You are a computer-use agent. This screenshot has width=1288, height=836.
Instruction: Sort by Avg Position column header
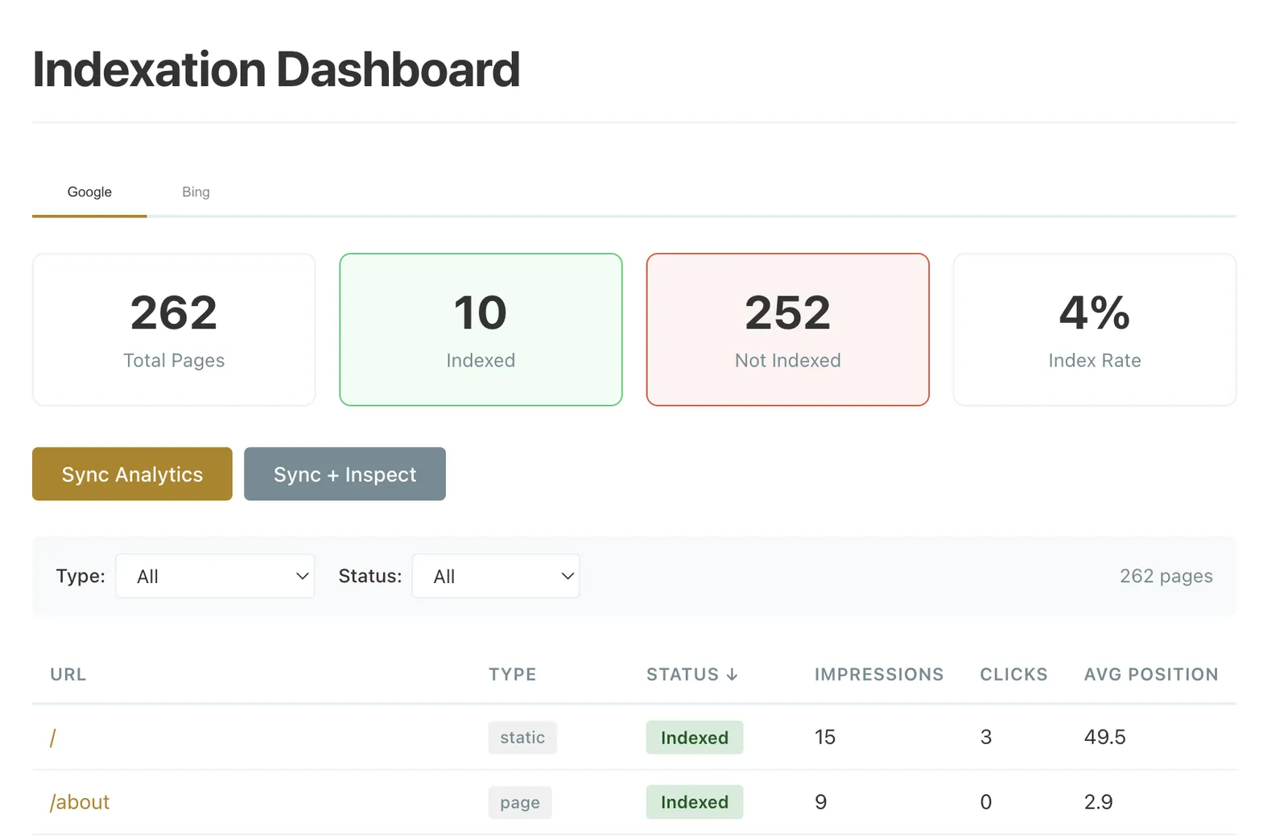1150,674
